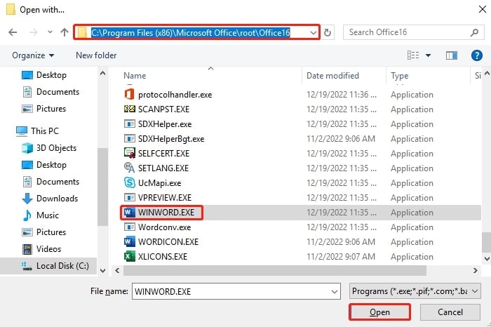Viewport: 491px width, 327px height.
Task: Click the Open button
Action: 379,312
